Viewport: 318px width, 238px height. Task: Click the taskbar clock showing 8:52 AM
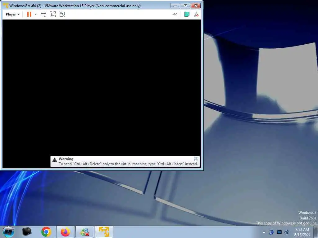coord(302,232)
